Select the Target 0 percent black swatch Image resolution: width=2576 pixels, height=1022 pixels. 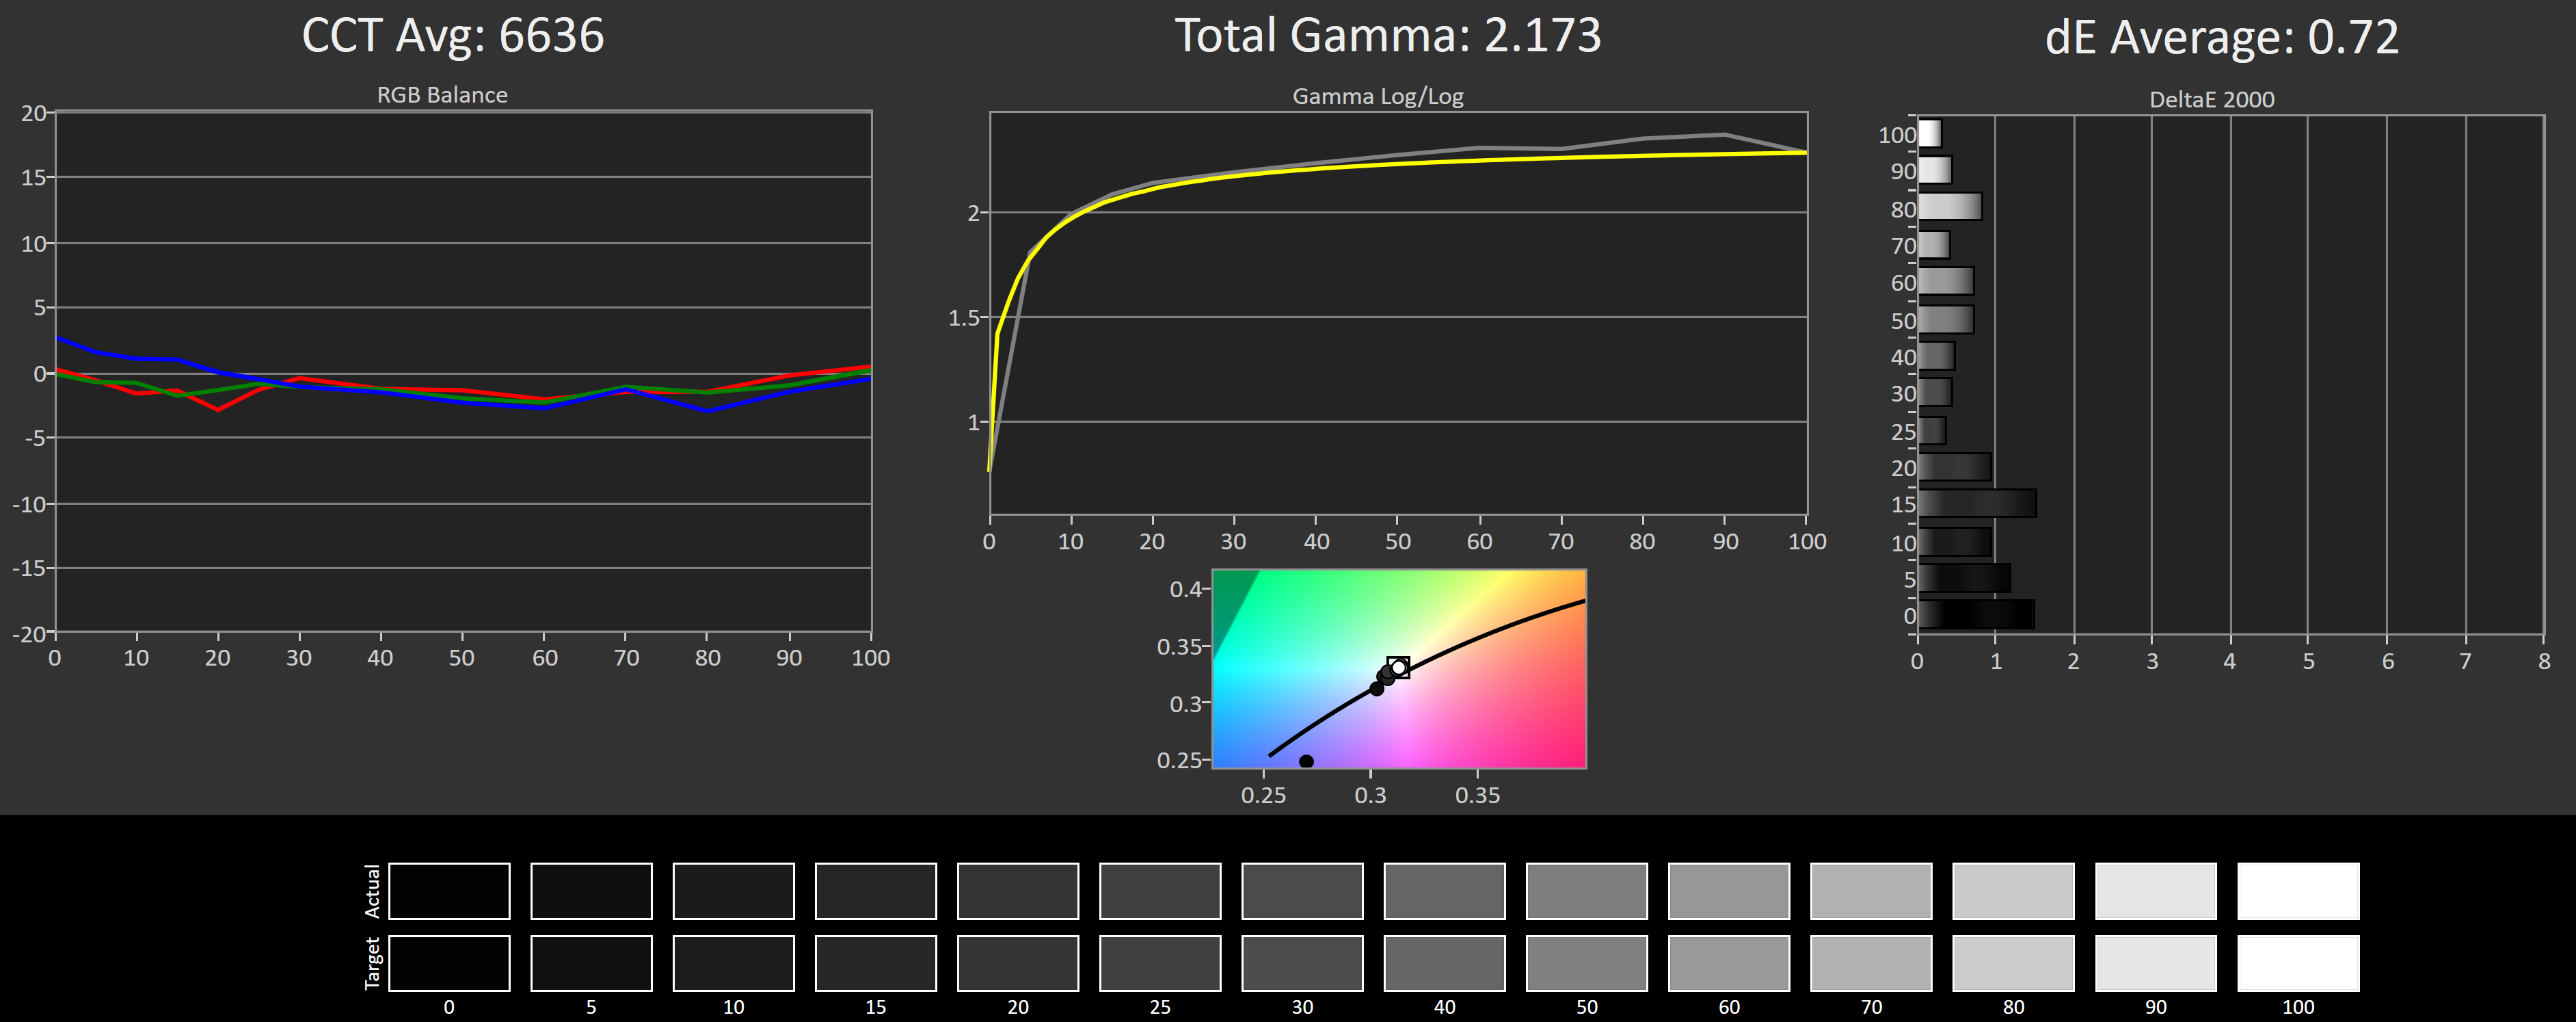coord(449,963)
